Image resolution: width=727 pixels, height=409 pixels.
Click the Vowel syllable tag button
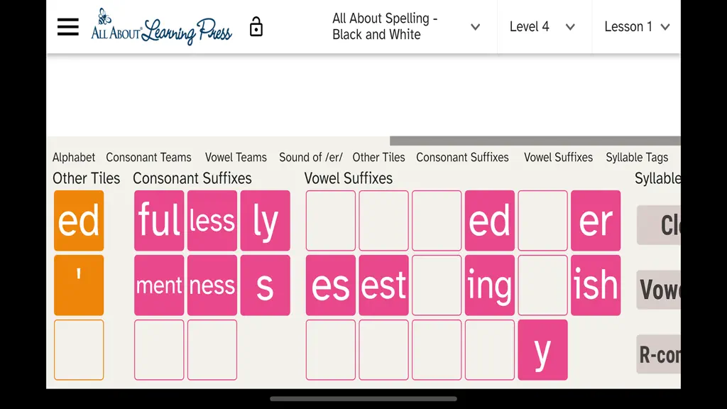tap(658, 290)
